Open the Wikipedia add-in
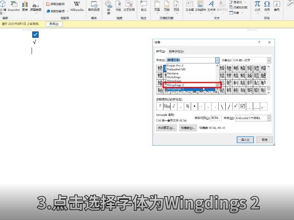 77,7
